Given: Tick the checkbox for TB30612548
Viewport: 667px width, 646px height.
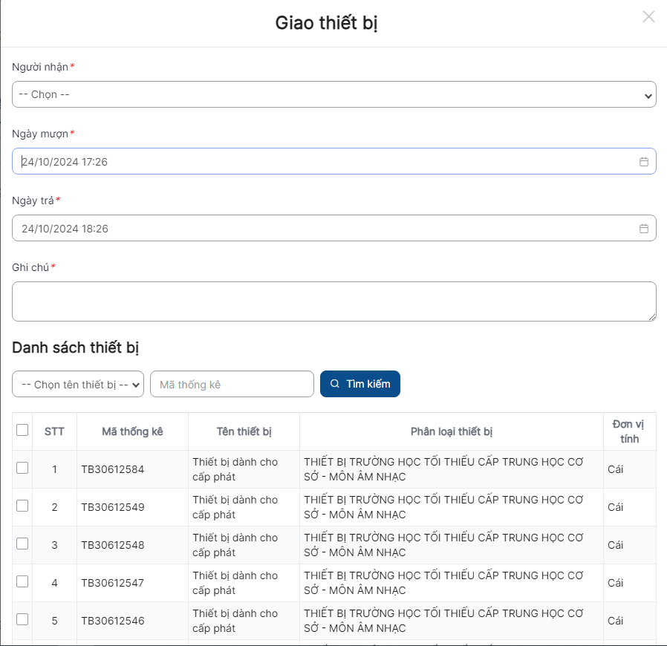Looking at the screenshot, I should click(22, 544).
